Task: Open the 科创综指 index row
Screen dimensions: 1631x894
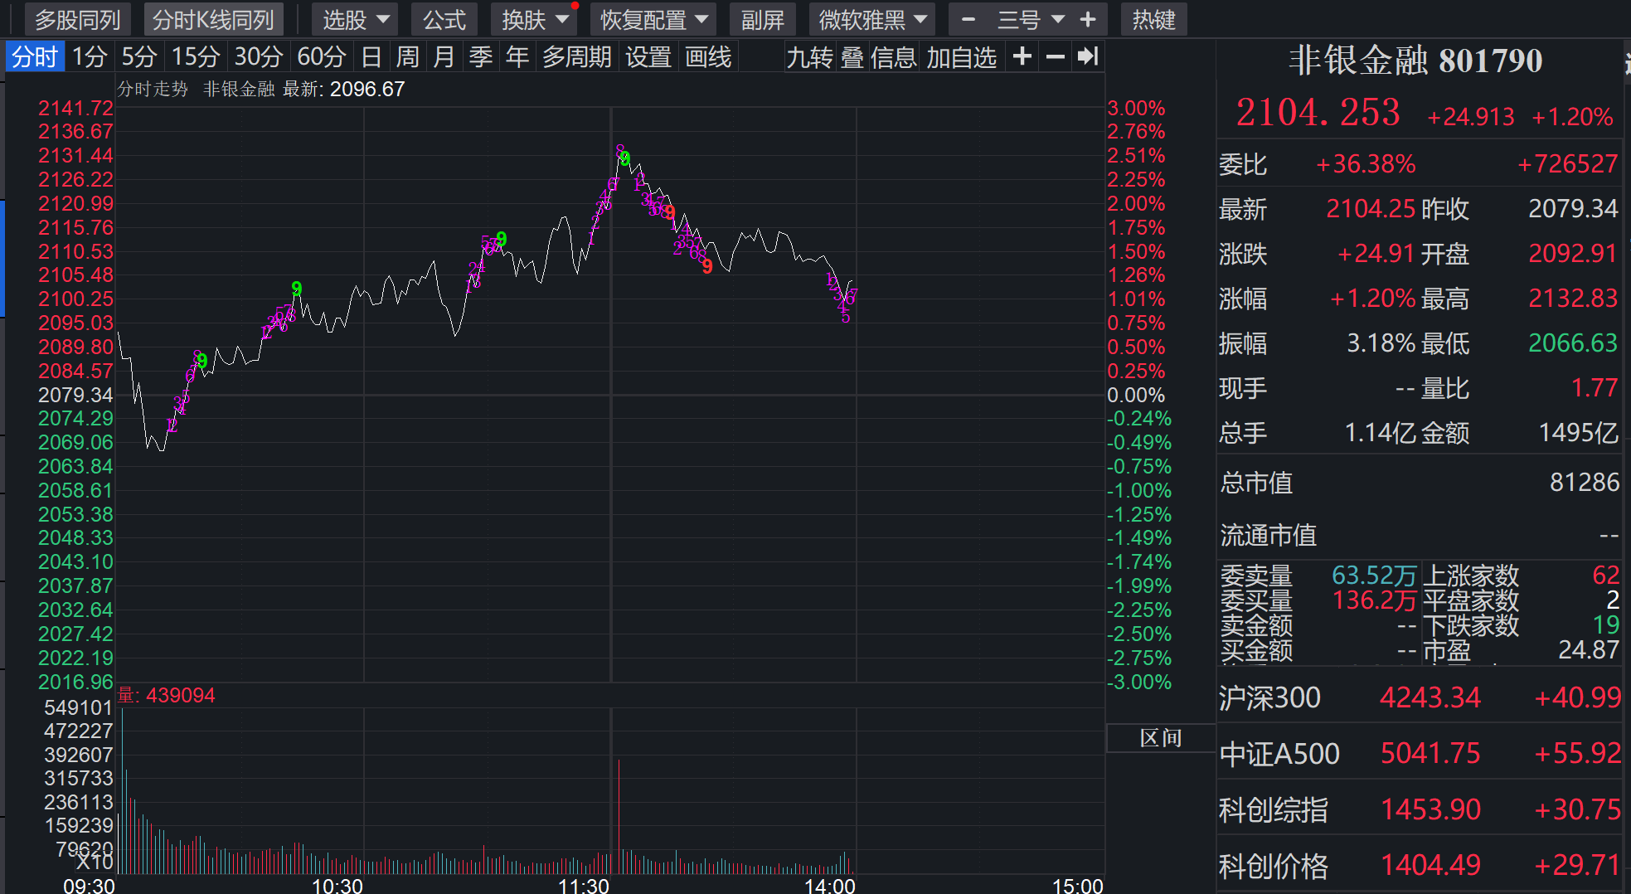Action: pyautogui.click(x=1419, y=809)
